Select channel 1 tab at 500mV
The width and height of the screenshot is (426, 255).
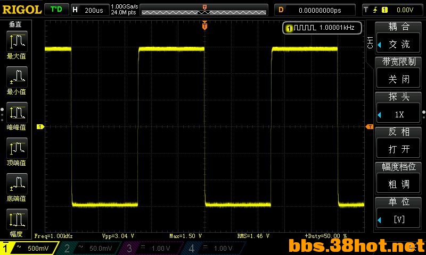[29, 248]
